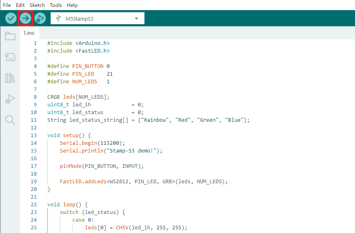Open the Search magnifier in sidebar
Image resolution: width=355 pixels, height=233 pixels.
pos(10,120)
